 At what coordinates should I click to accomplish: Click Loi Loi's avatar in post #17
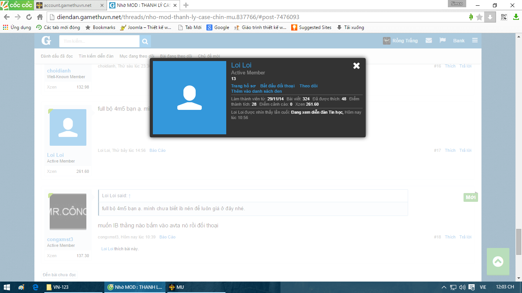tap(68, 127)
